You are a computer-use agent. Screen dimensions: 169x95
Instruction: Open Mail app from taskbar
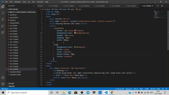(x=88, y=93)
